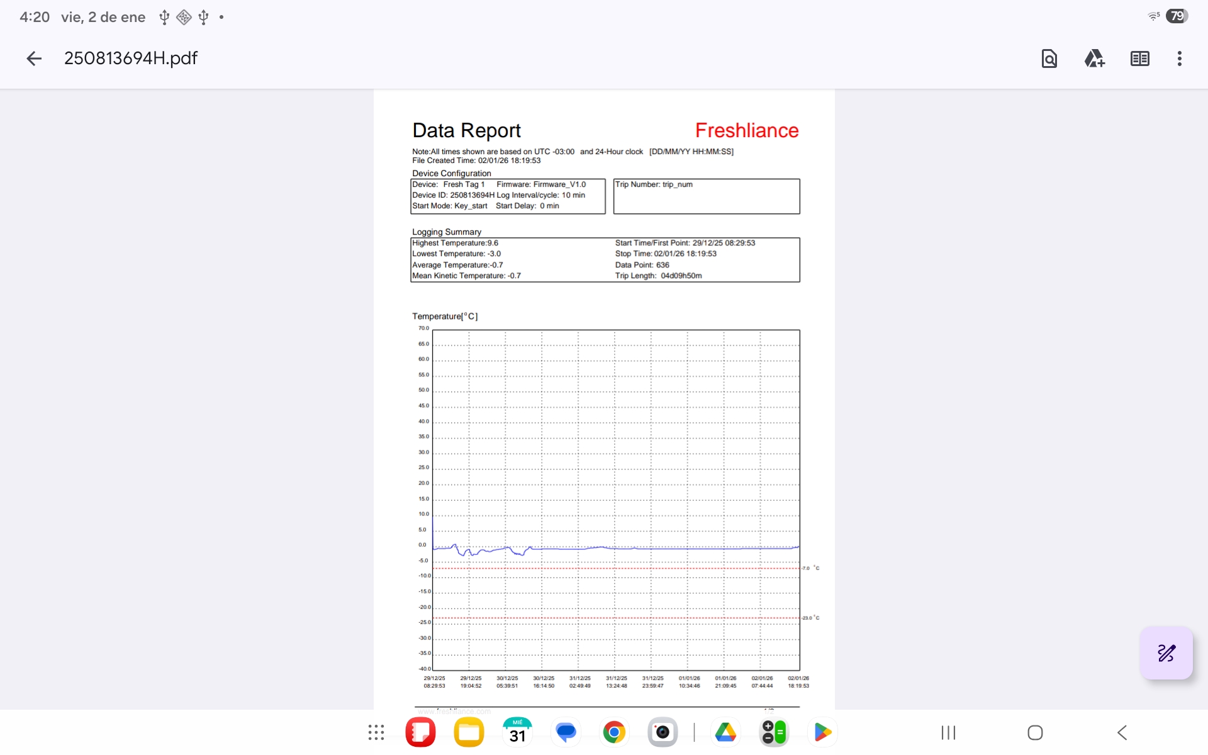This screenshot has width=1208, height=755.
Task: Launch Google Play Store from taskbar
Action: coord(822,732)
